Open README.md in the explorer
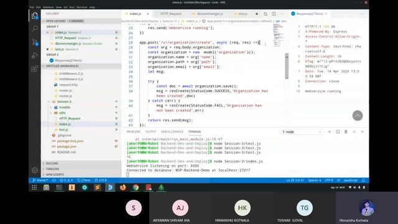 [x=66, y=152]
